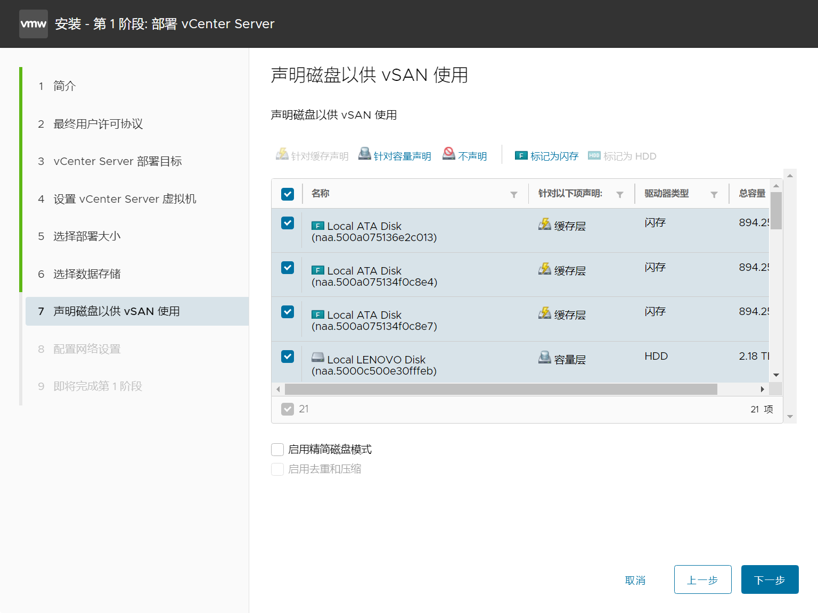
Task: Click table vertical scrollbar thumb
Action: 776,211
